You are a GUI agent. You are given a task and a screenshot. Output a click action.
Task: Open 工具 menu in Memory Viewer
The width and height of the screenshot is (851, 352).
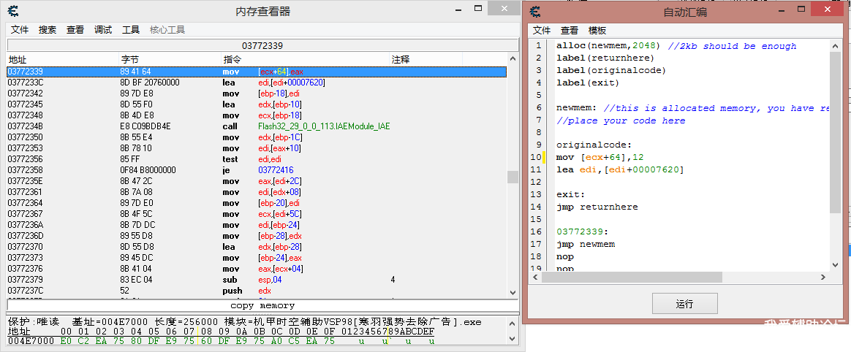click(131, 30)
